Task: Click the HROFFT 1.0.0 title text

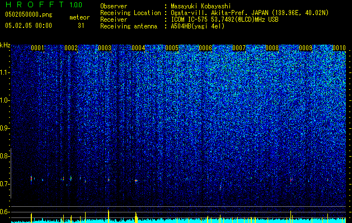Action: [44, 4]
